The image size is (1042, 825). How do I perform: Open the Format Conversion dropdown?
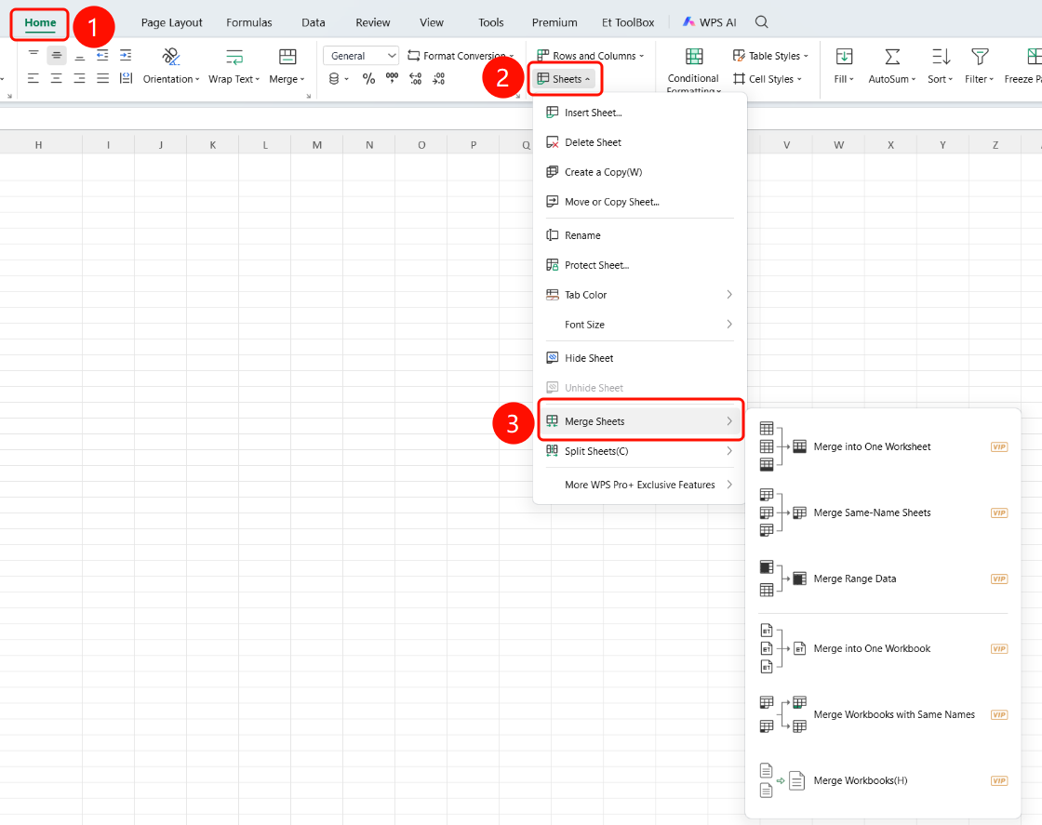coord(461,56)
